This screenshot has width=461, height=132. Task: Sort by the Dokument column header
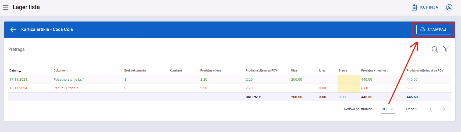pyautogui.click(x=61, y=71)
